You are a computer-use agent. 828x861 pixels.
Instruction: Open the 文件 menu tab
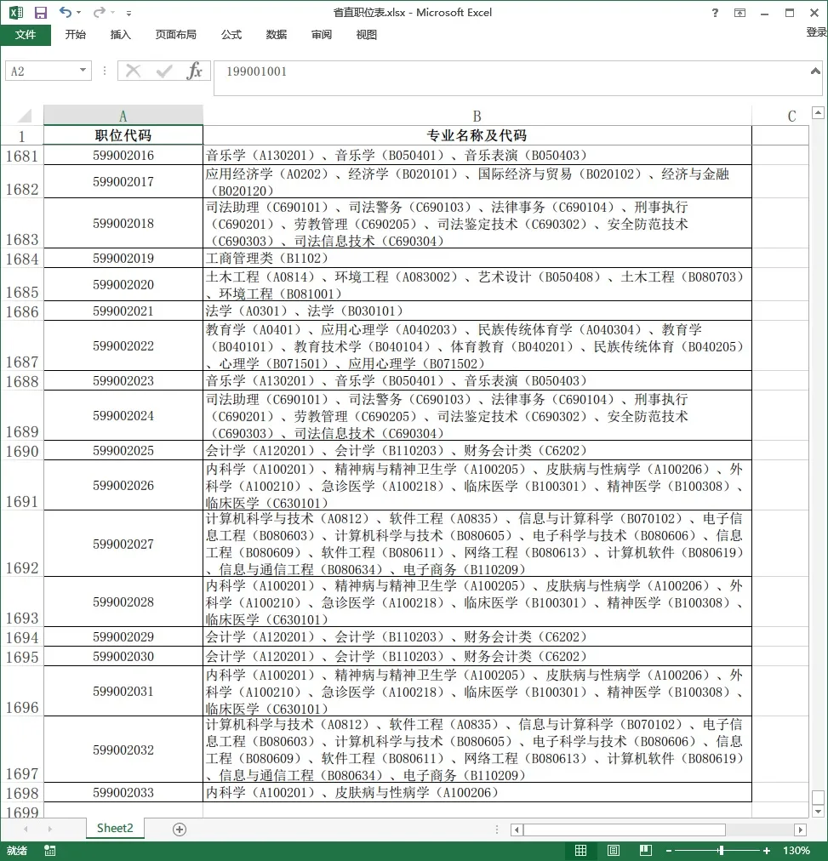26,35
